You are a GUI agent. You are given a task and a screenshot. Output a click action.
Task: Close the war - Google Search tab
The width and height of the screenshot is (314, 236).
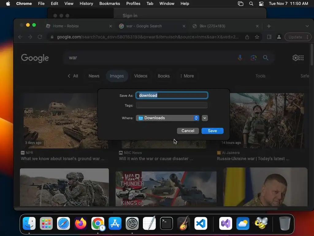point(184,26)
